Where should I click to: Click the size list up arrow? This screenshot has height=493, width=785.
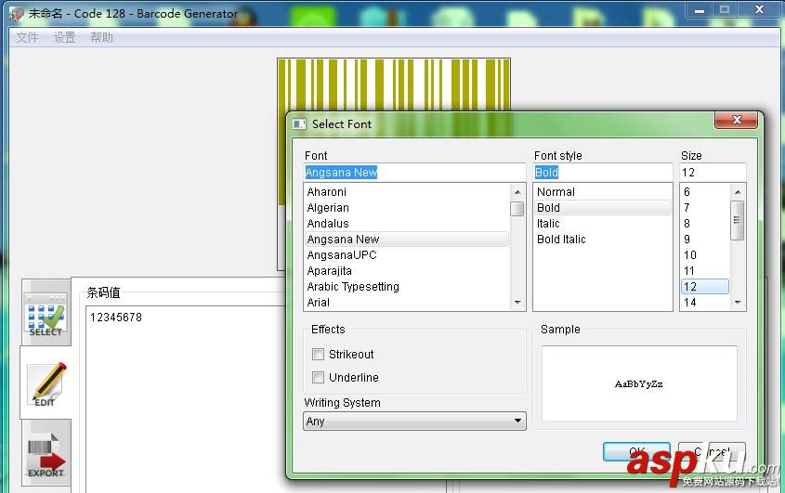[738, 191]
